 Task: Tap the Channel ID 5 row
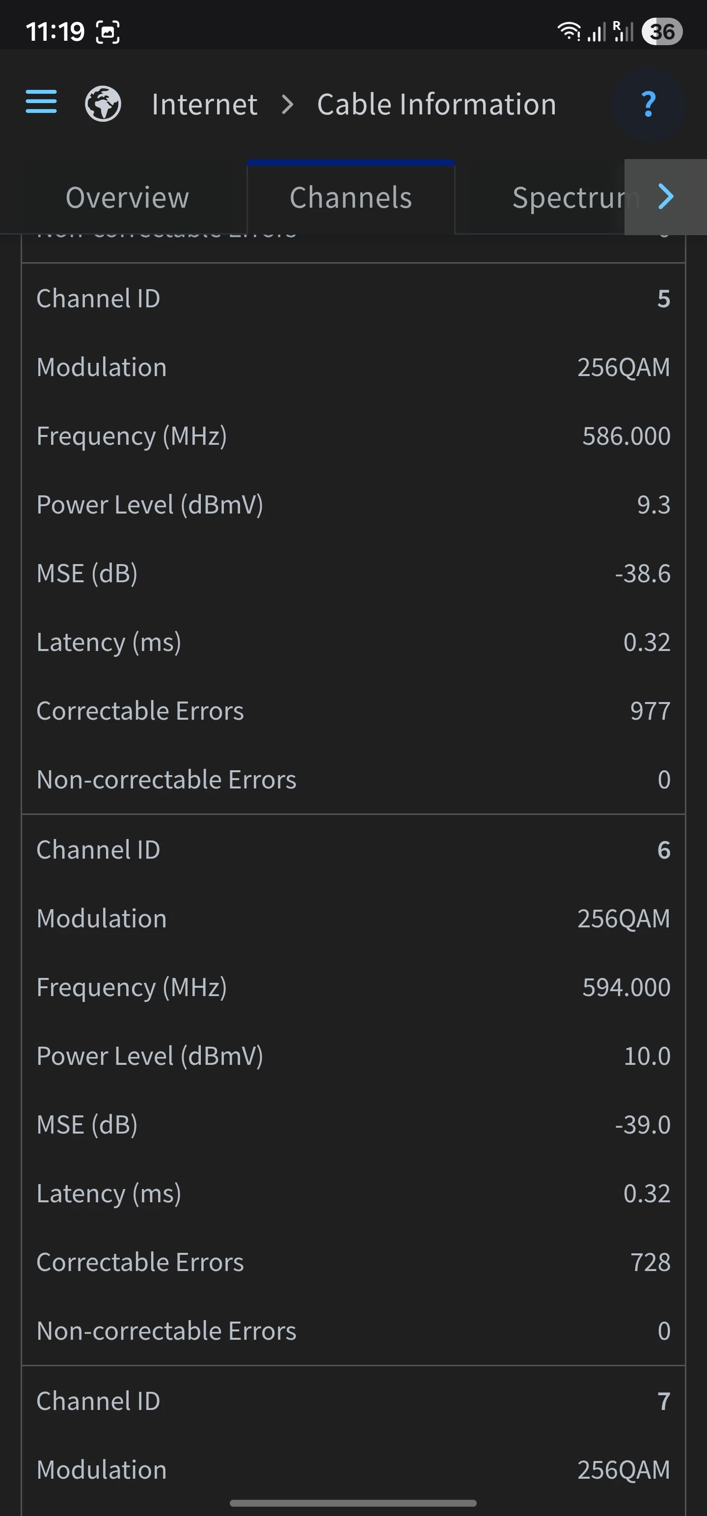(x=353, y=298)
